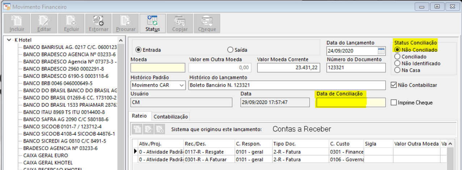Viewport: 462px width, 170px height.
Task: Click the 0301 - Finance cost center cell
Action: pos(346,152)
